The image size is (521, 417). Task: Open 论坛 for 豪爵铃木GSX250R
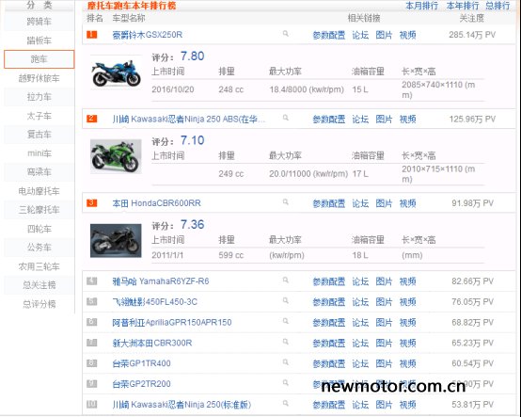pyautogui.click(x=360, y=35)
